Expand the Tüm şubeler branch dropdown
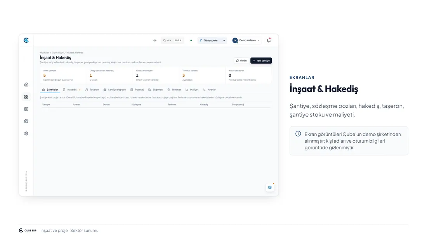The image size is (427, 240). click(x=212, y=41)
